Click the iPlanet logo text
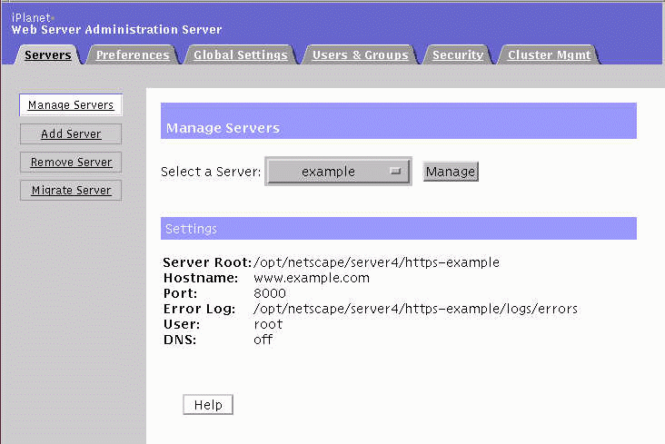The width and height of the screenshot is (665, 444). [32, 18]
